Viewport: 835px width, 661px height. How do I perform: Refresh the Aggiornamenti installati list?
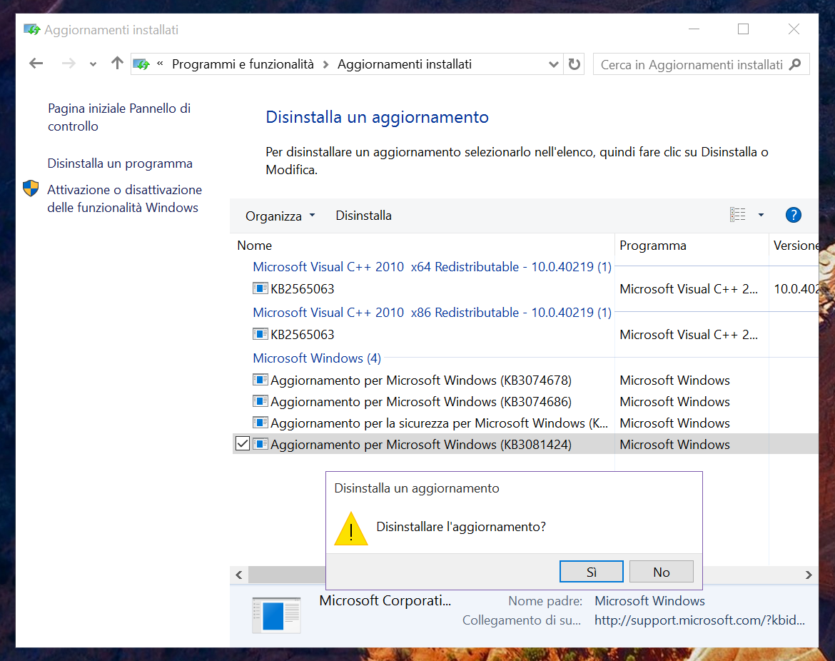pos(574,64)
